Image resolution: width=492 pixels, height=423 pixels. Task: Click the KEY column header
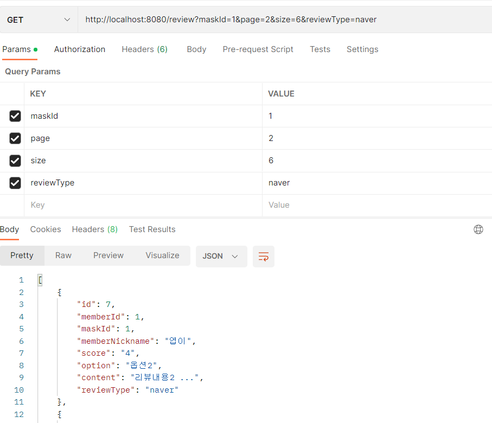click(x=38, y=94)
